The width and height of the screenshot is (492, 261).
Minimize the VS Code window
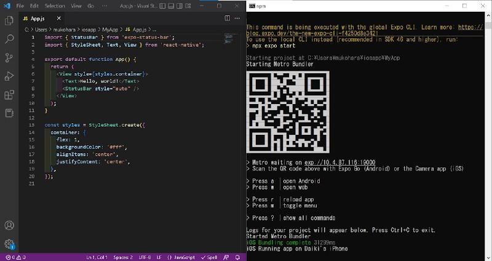click(x=202, y=6)
